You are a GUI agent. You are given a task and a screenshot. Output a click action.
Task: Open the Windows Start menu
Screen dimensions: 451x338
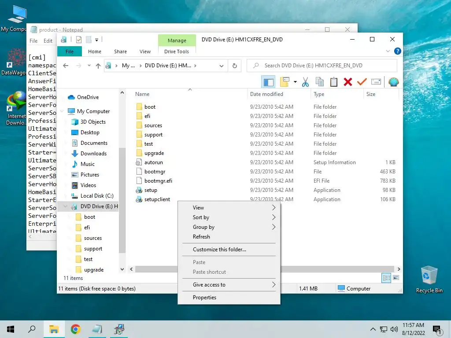point(11,329)
